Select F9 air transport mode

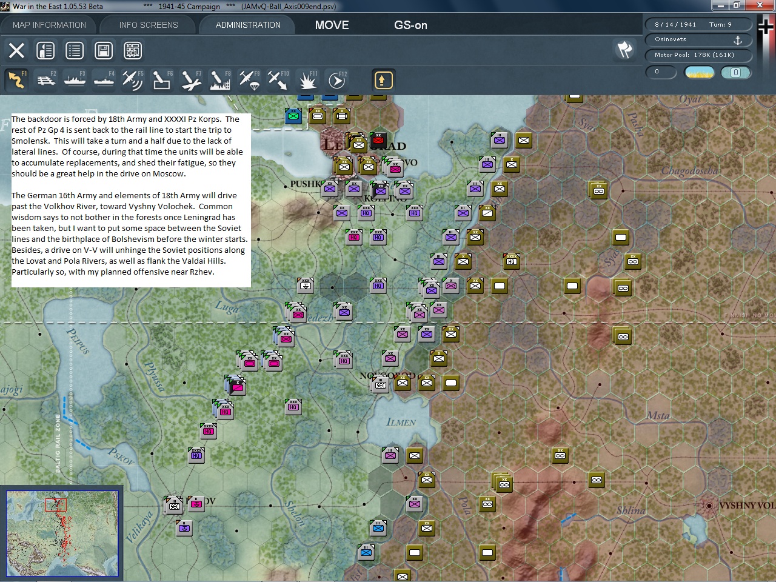249,80
